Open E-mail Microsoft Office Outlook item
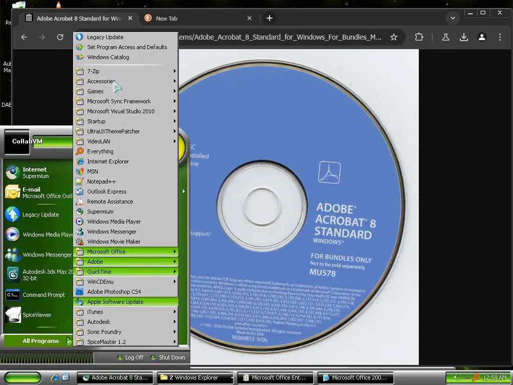 (38, 192)
